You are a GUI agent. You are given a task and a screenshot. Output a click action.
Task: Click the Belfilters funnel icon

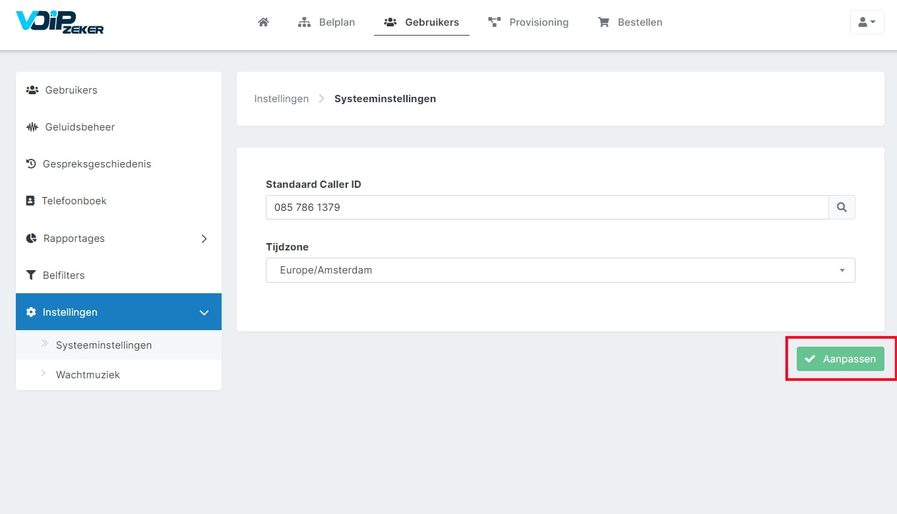coord(30,275)
